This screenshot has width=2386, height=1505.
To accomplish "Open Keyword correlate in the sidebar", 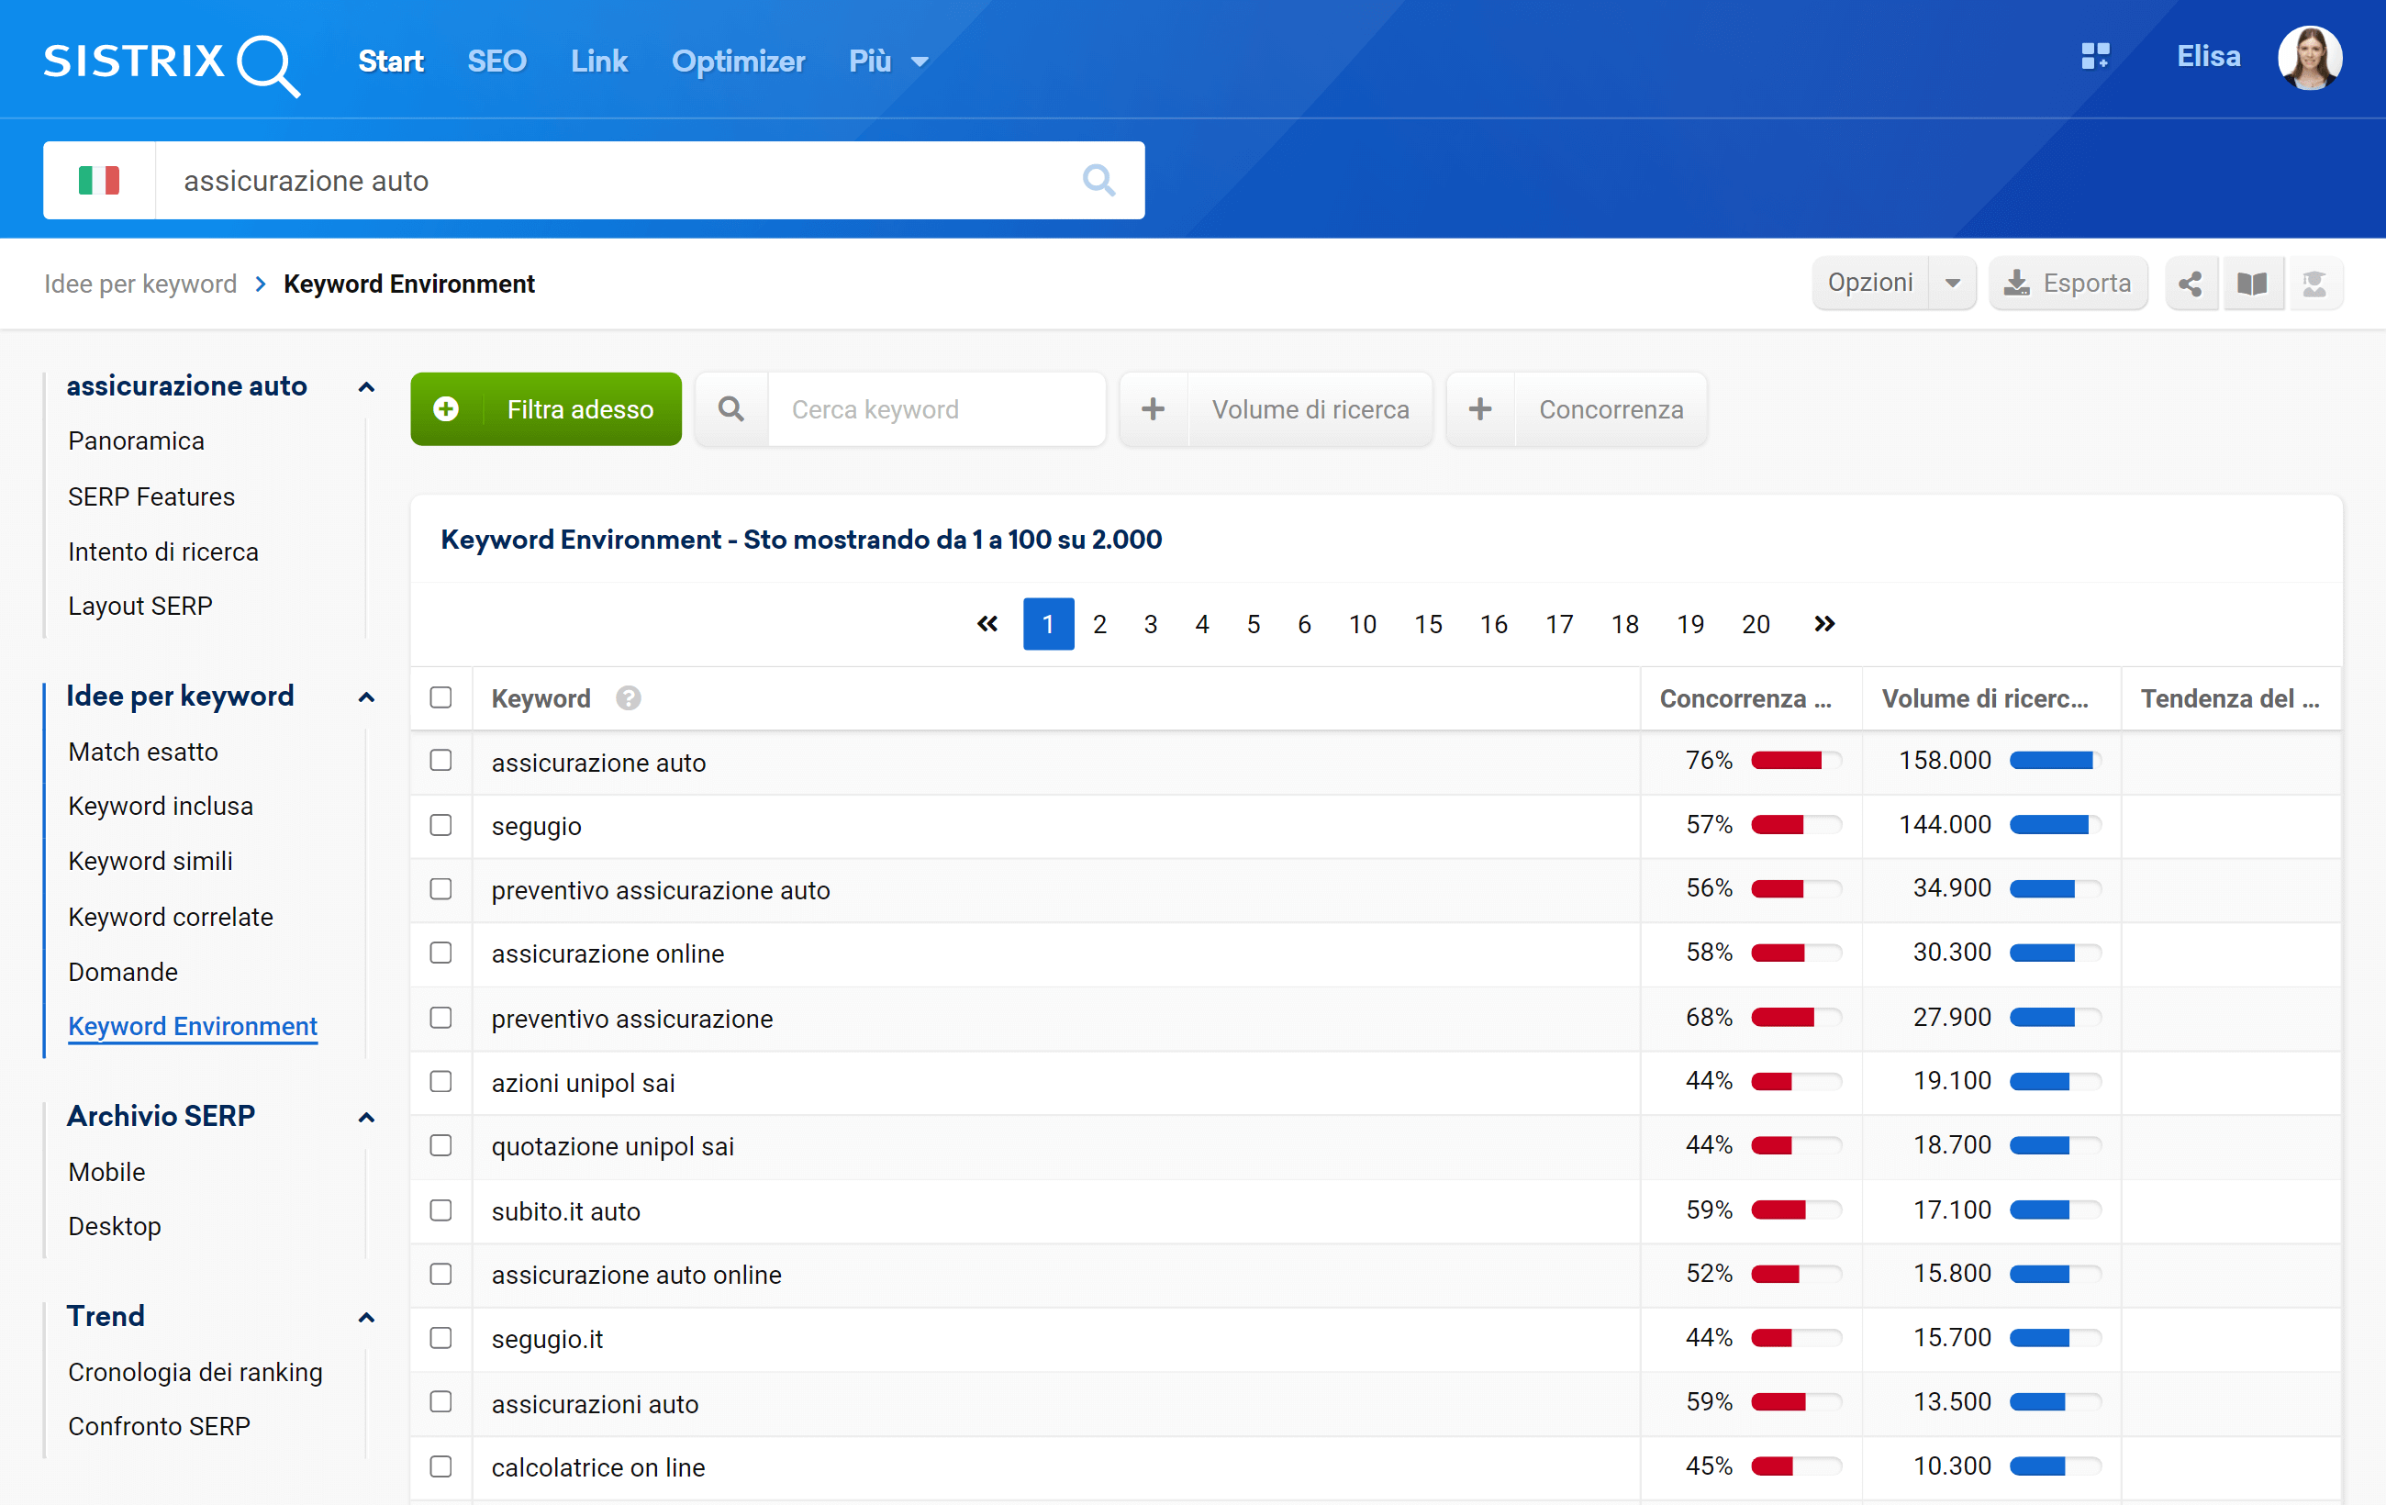I will [x=171, y=917].
